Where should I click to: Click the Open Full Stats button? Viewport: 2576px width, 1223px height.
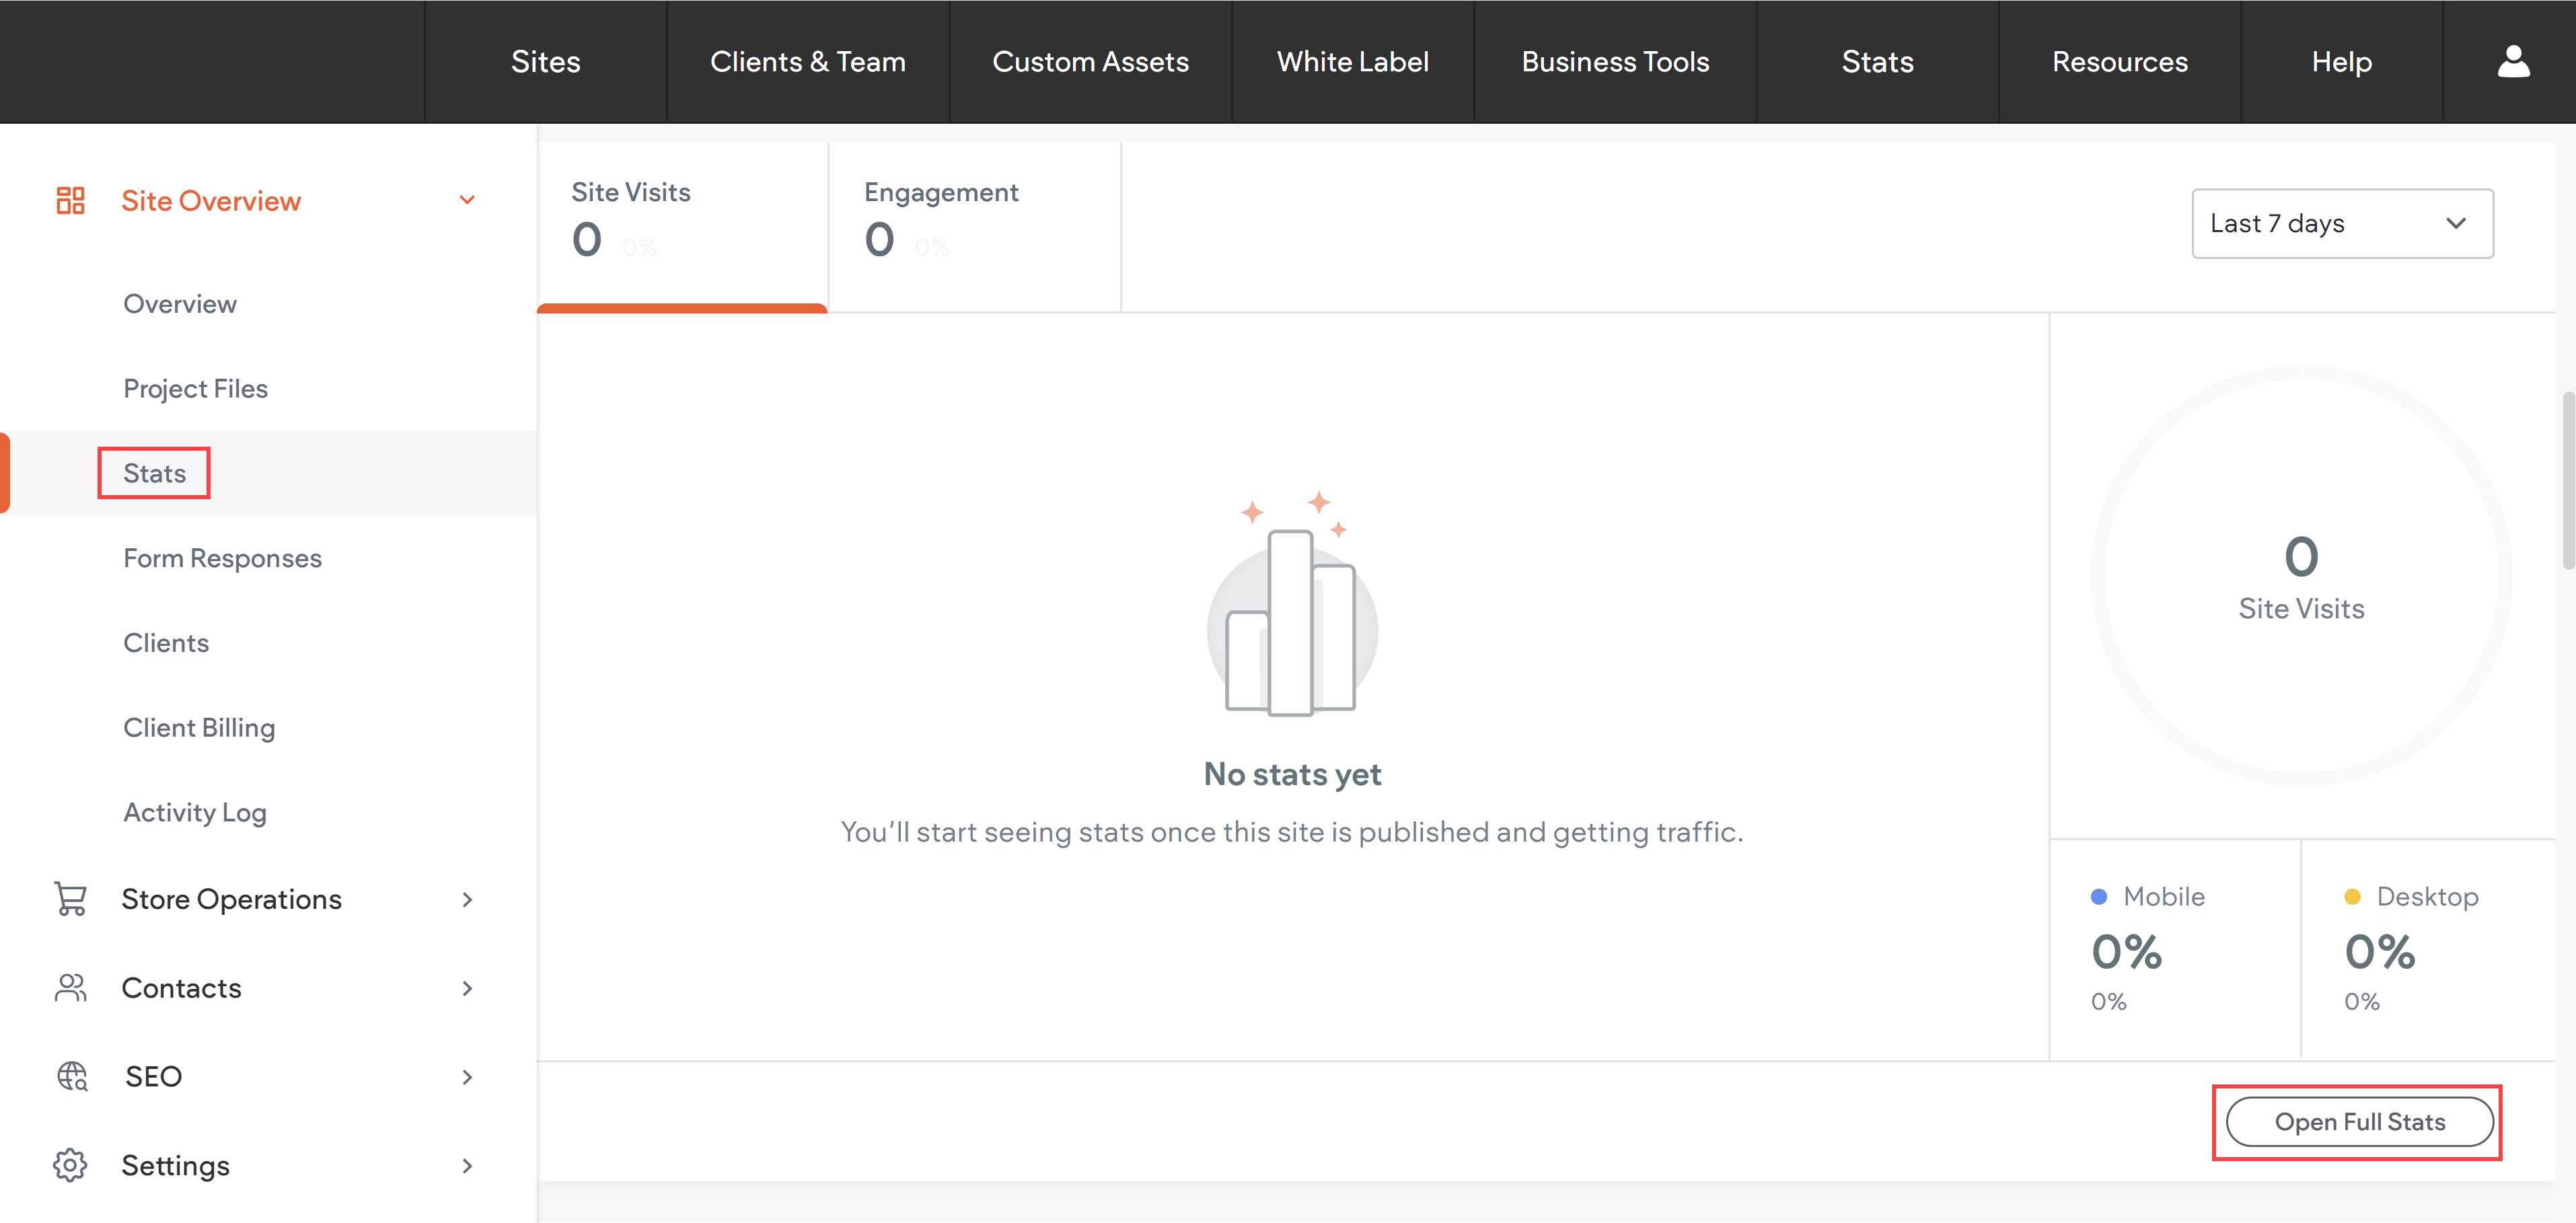2357,1121
